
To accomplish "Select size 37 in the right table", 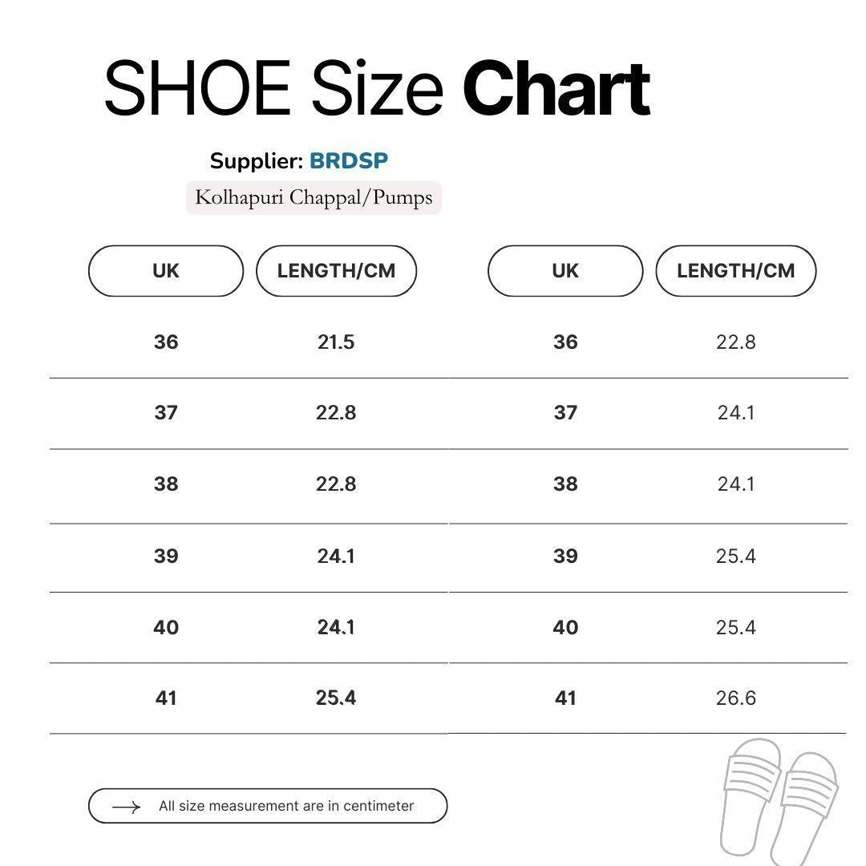I will [x=565, y=413].
